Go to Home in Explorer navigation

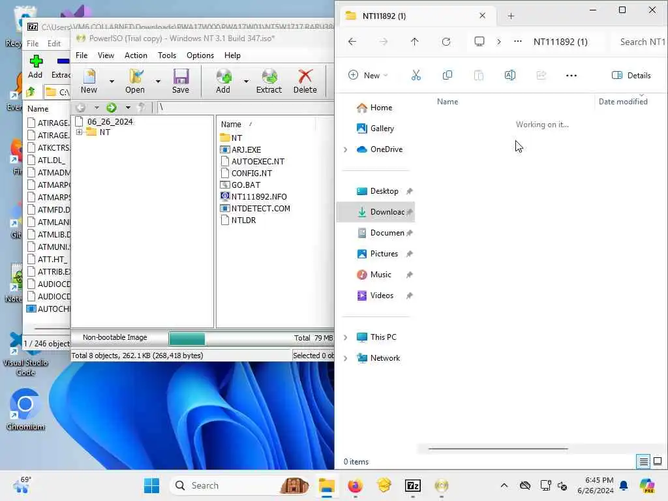pyautogui.click(x=374, y=108)
